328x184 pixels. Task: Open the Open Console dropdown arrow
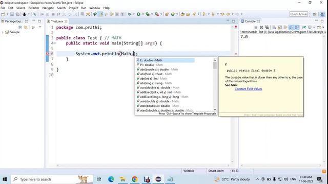[323, 27]
